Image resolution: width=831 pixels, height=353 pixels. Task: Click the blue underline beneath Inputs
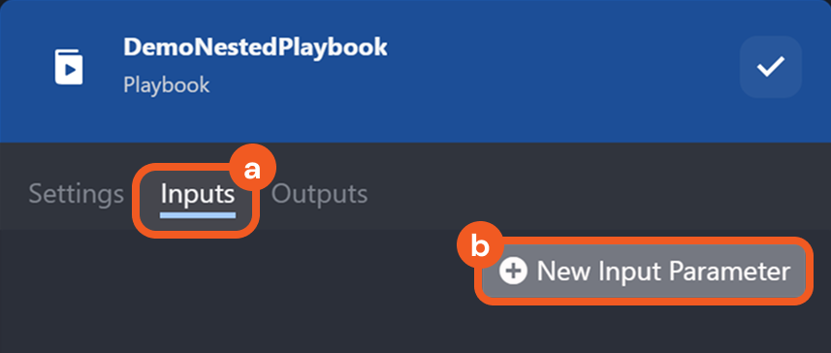click(x=198, y=215)
